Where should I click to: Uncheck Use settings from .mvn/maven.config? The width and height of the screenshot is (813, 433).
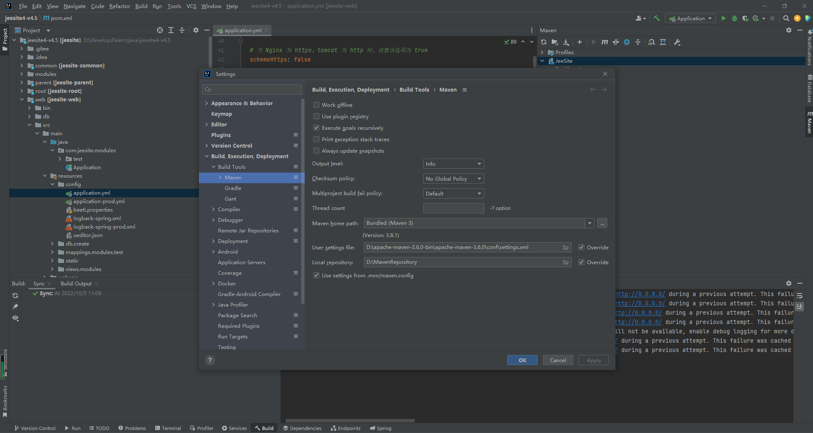click(316, 275)
